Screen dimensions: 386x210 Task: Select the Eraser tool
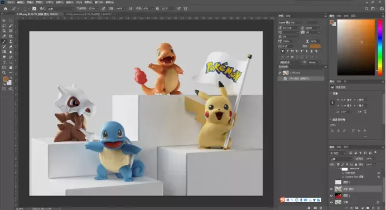pos(11,46)
